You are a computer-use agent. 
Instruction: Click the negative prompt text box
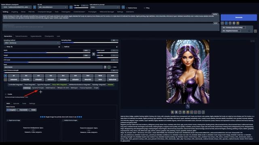click(110, 27)
